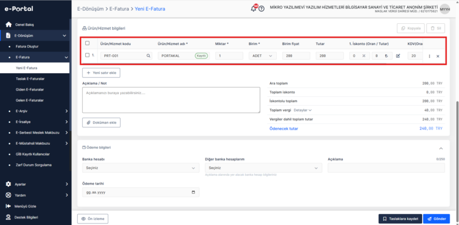Screen dimensions: 459x225
Task: Click the PRT-001 product code field
Action: (x=126, y=56)
